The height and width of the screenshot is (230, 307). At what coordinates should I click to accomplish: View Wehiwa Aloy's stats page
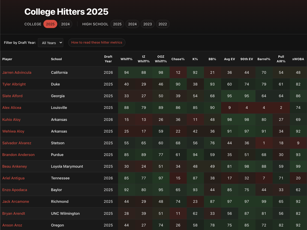tap(13, 131)
